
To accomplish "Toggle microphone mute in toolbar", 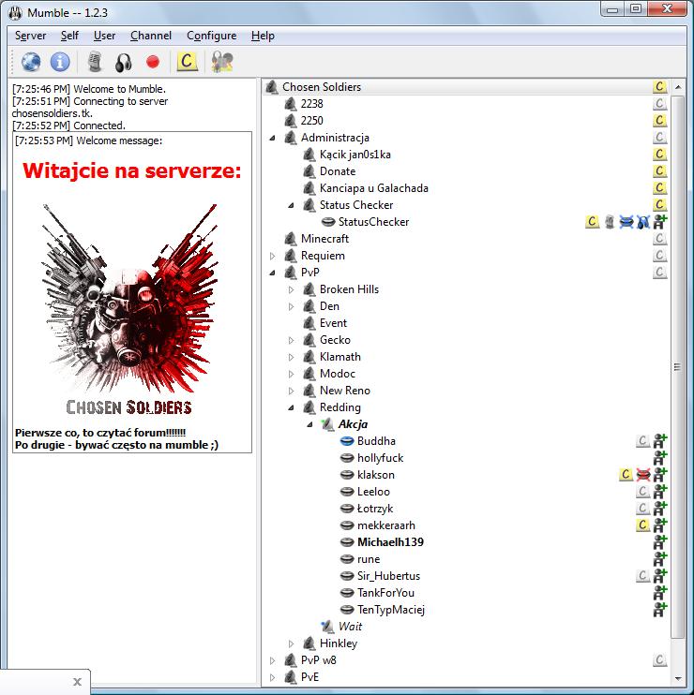I will 95,62.
